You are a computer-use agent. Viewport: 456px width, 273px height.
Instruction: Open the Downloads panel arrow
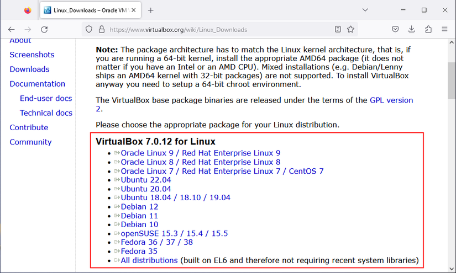412,29
